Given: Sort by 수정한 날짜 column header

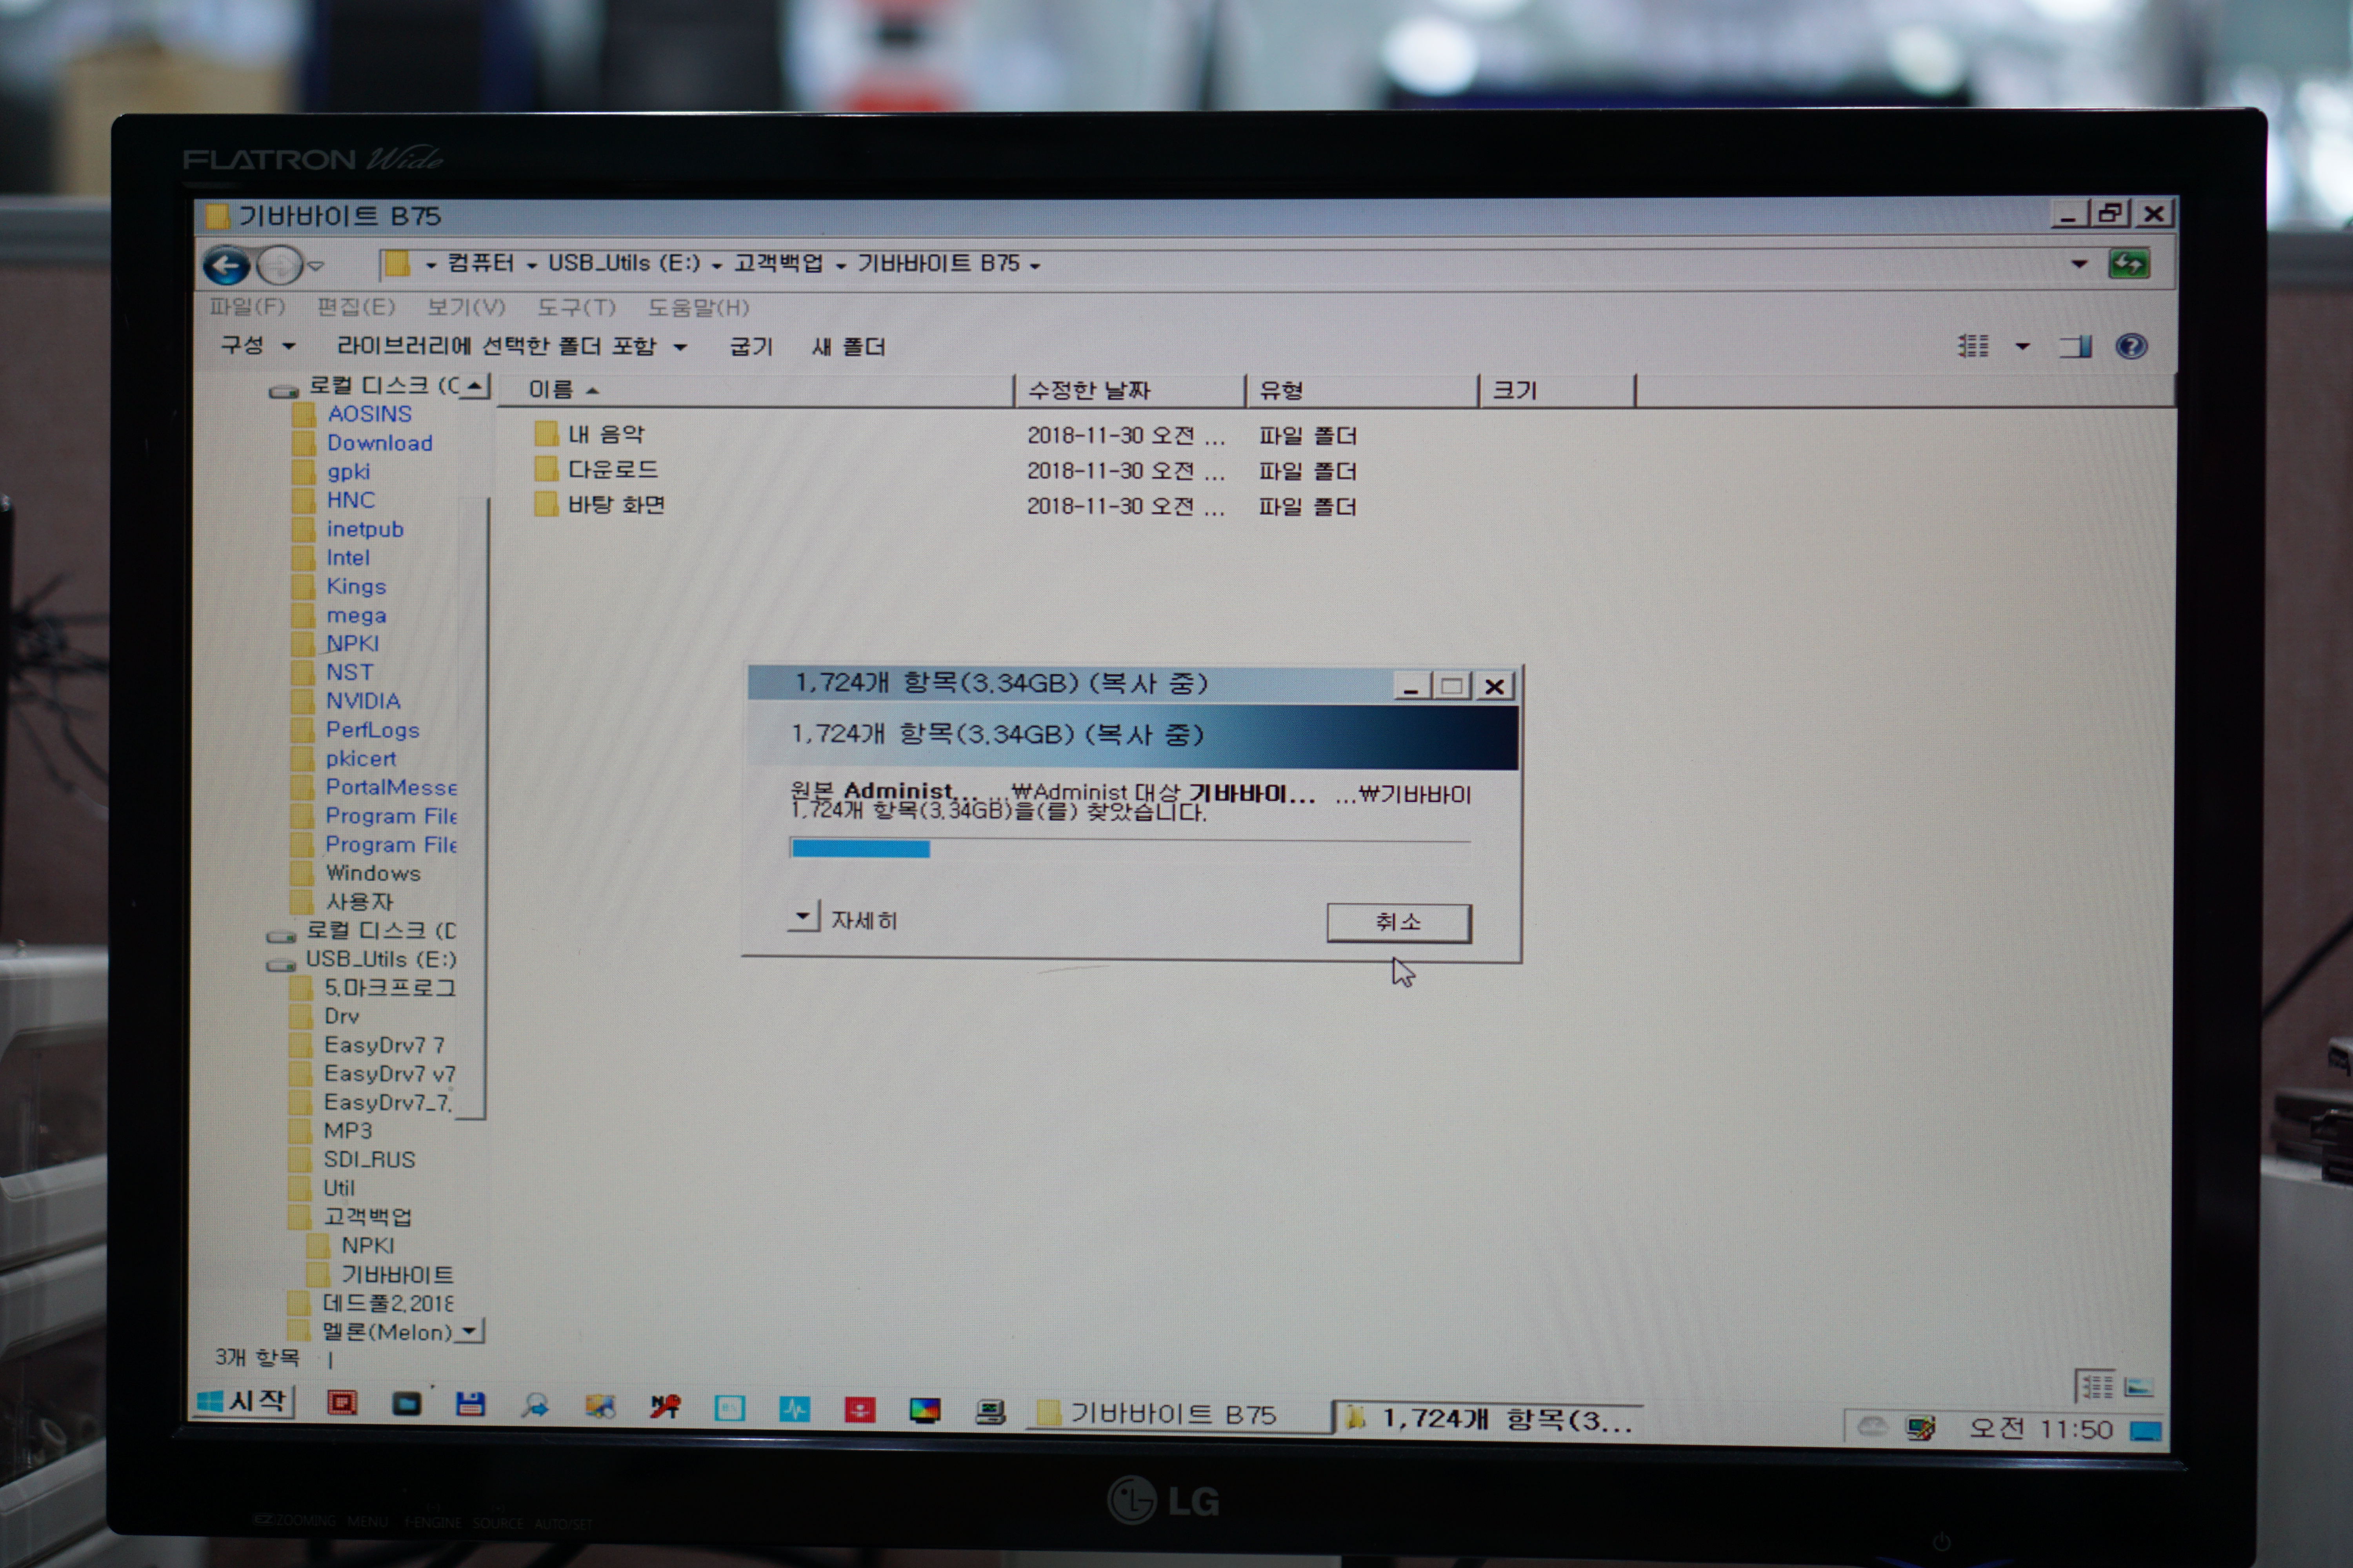Looking at the screenshot, I should 1089,390.
